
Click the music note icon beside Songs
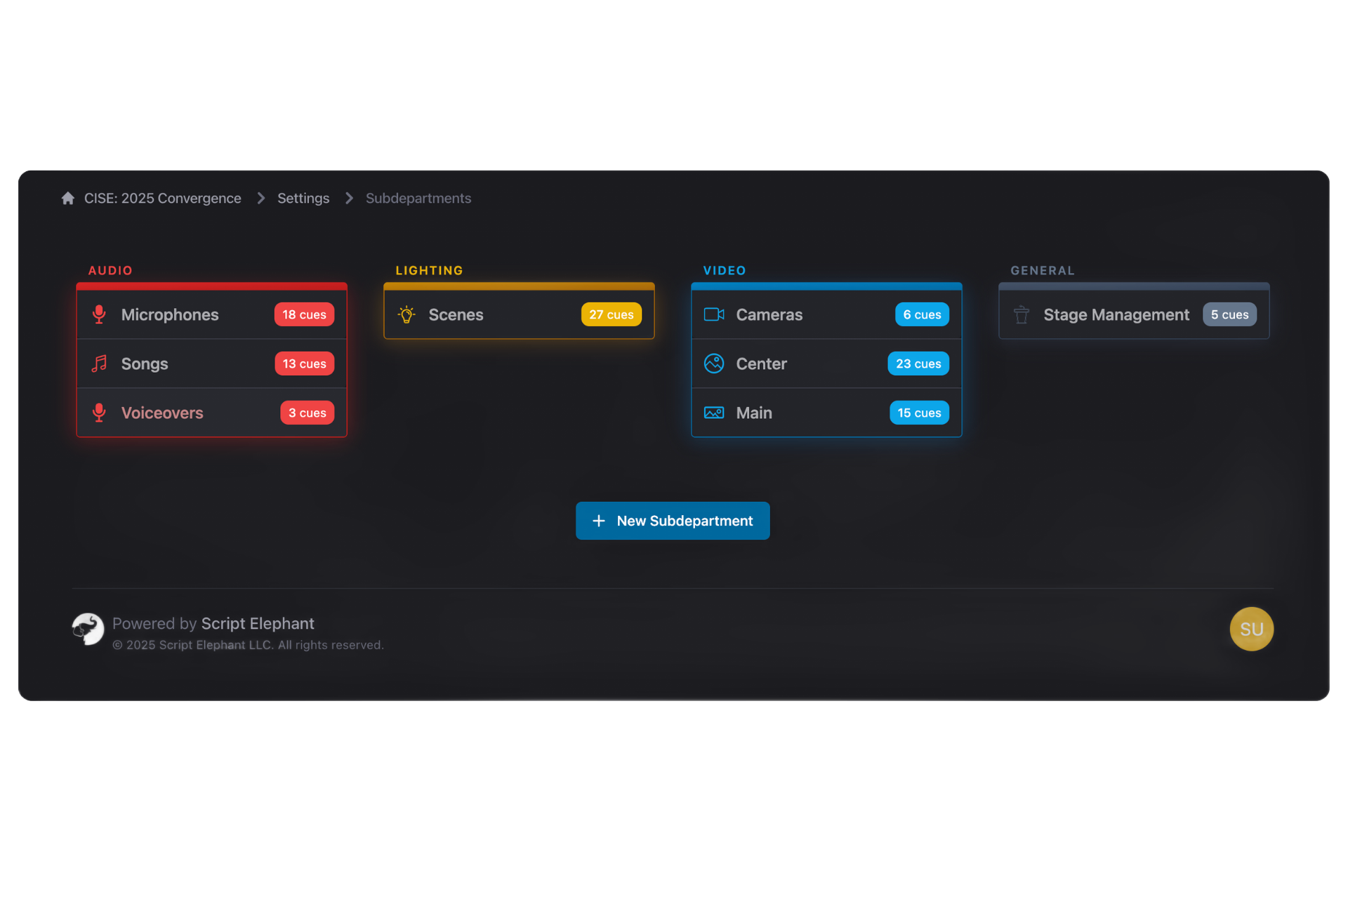[99, 364]
